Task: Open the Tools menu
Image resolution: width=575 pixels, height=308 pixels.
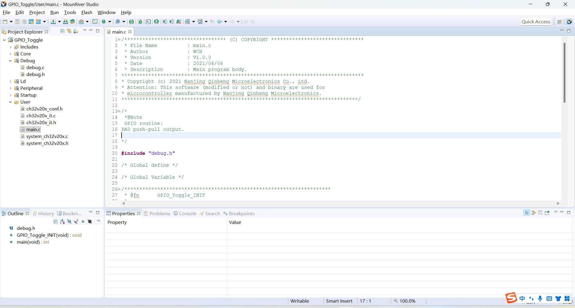Action: coord(70,12)
